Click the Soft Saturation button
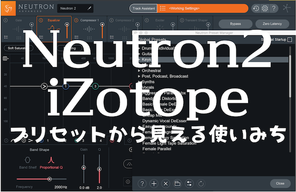Viewport: 296px width, 192px height. (x=18, y=48)
